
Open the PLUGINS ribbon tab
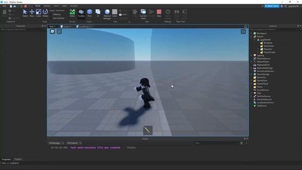pos(74,6)
